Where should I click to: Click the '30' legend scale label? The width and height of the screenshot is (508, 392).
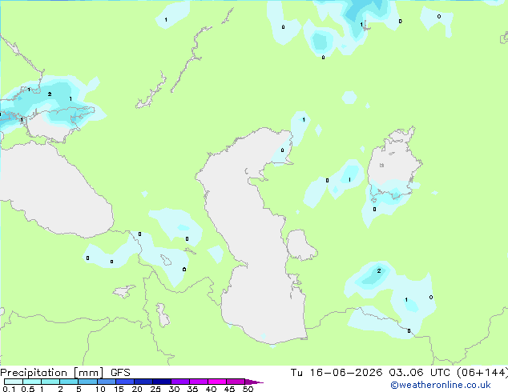click(174, 389)
